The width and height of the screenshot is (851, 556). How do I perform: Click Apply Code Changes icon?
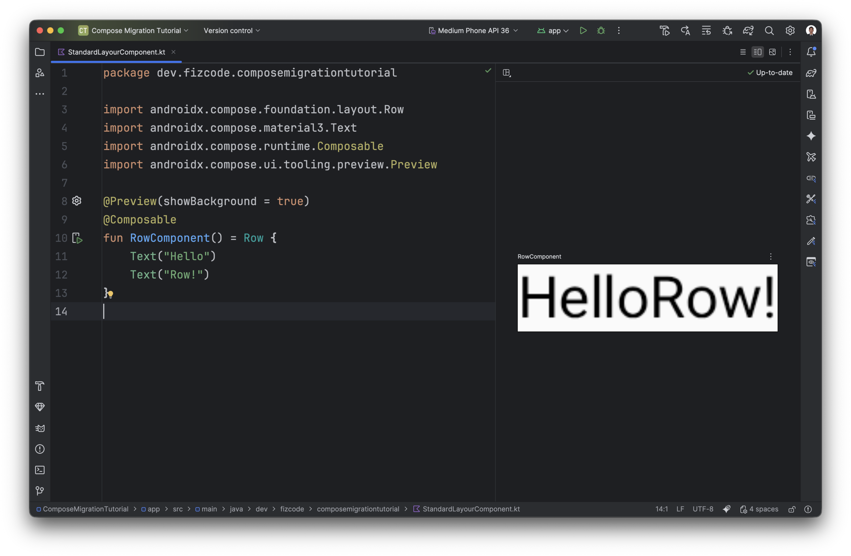coord(706,30)
